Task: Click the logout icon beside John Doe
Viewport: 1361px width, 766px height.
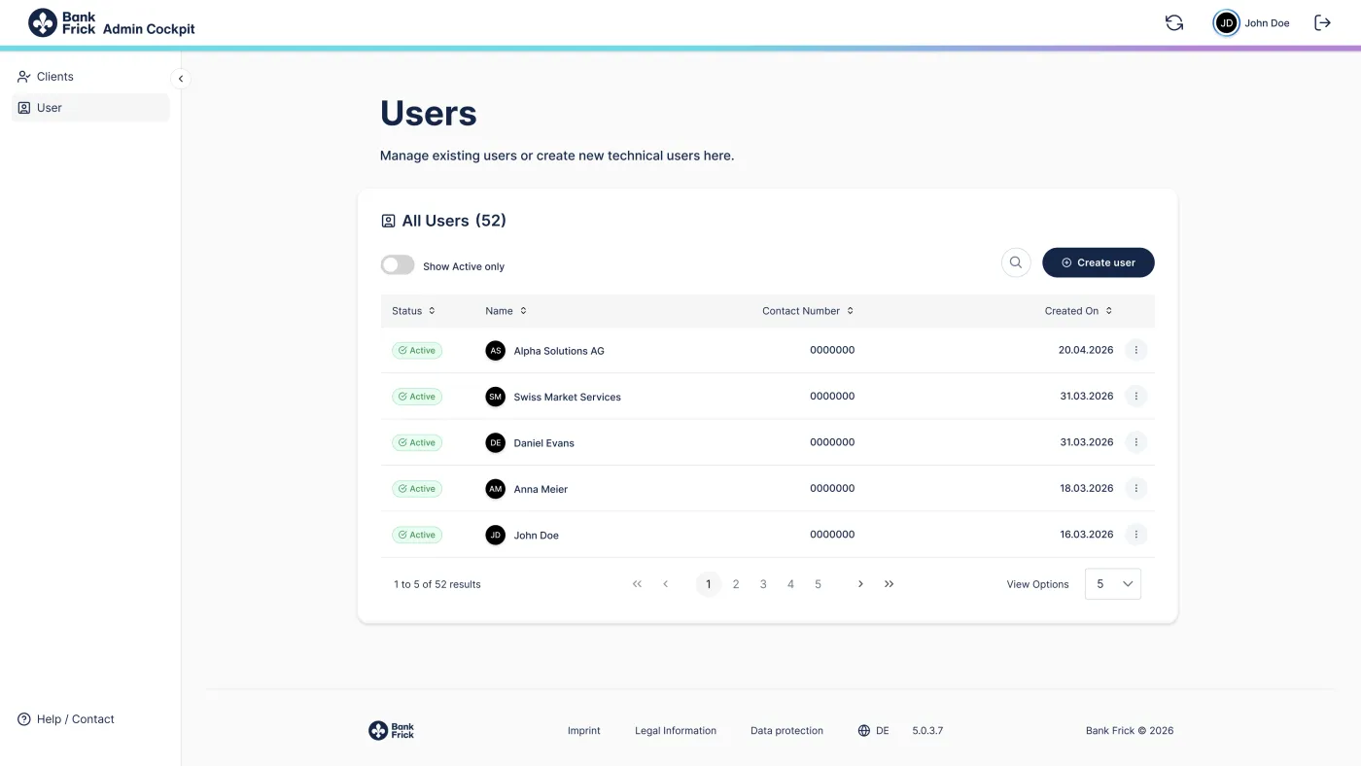Action: click(1322, 23)
